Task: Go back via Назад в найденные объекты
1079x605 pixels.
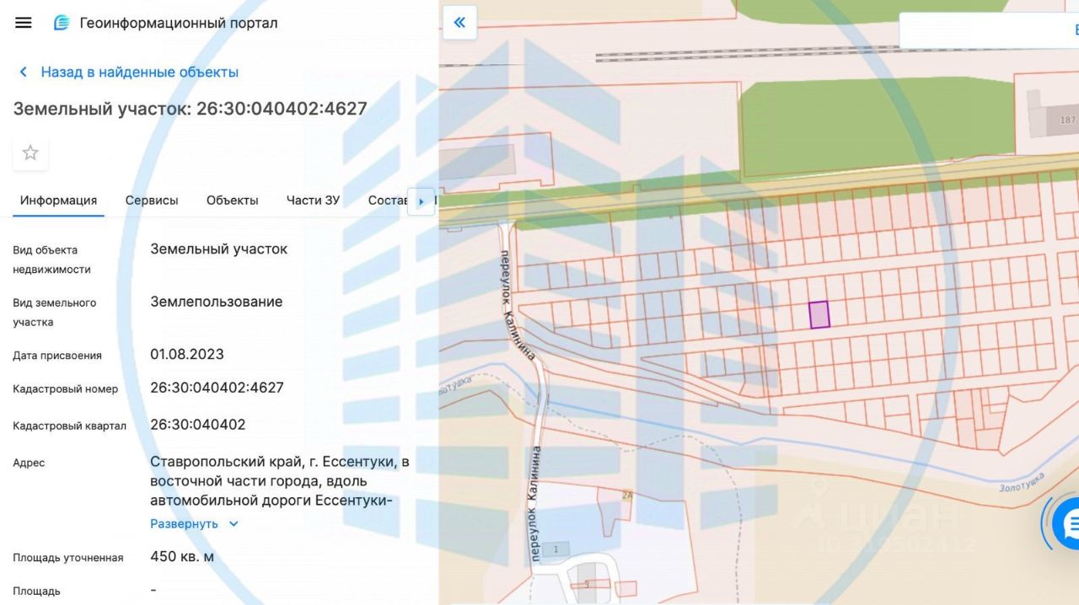Action: (x=139, y=72)
